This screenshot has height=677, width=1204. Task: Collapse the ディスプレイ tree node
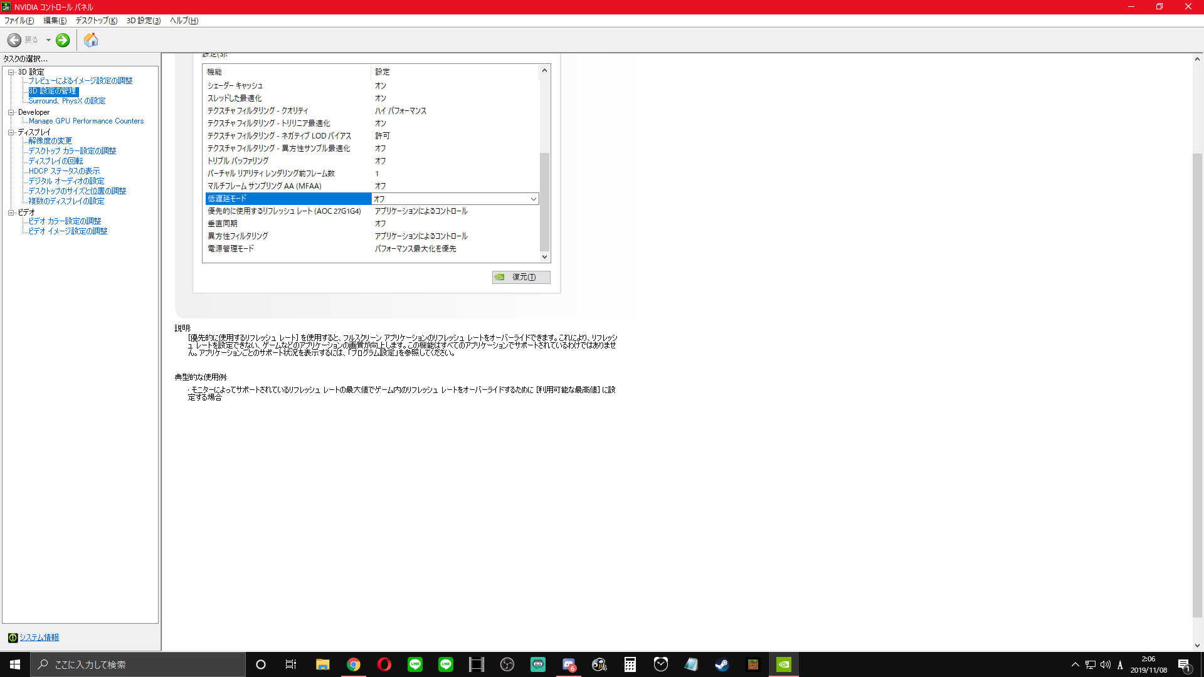click(11, 132)
